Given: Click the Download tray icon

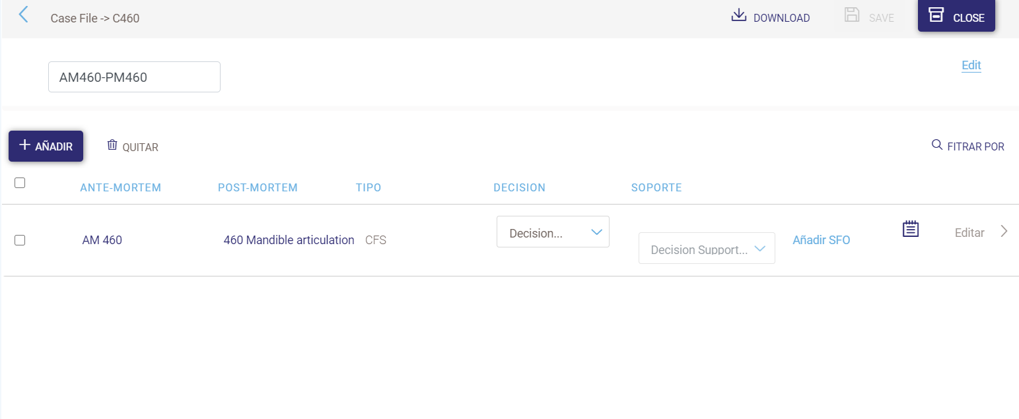Looking at the screenshot, I should (x=738, y=16).
